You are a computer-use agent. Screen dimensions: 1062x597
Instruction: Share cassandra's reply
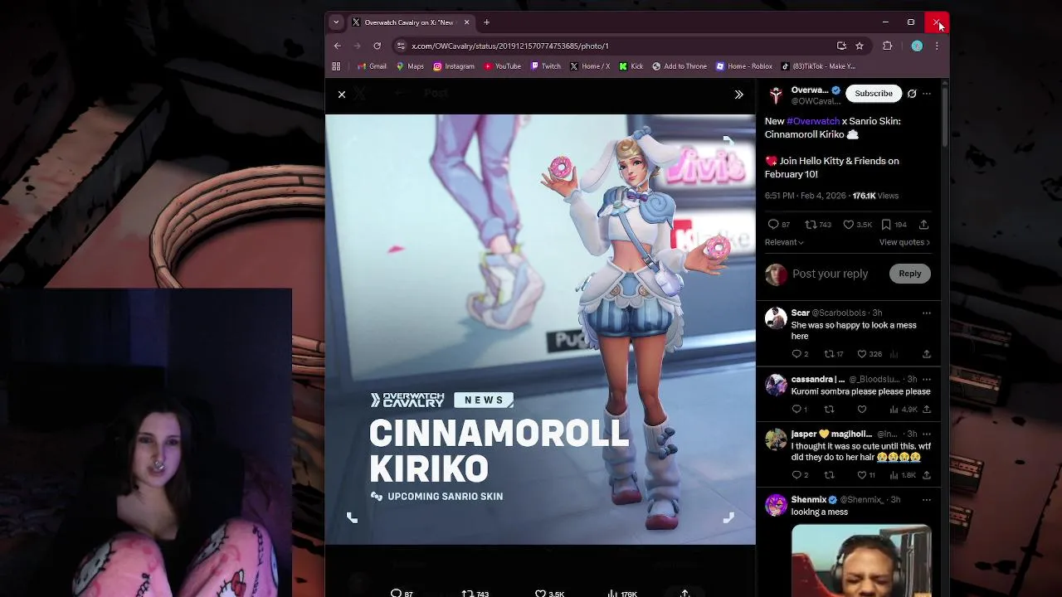(927, 409)
